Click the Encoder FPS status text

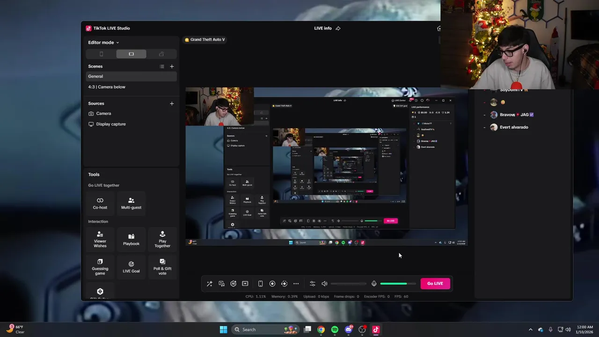[377, 296]
